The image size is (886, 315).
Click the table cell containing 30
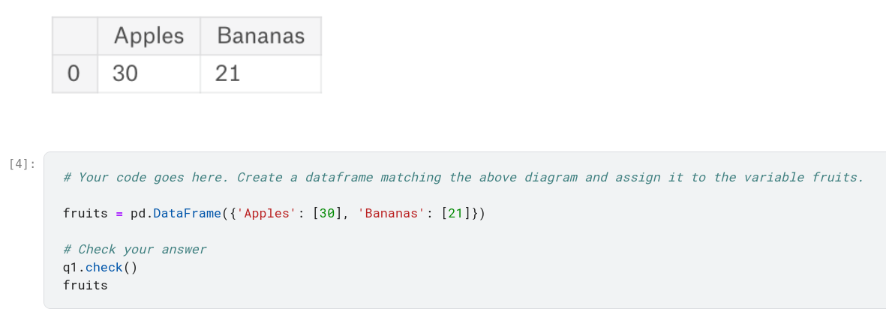click(x=149, y=73)
